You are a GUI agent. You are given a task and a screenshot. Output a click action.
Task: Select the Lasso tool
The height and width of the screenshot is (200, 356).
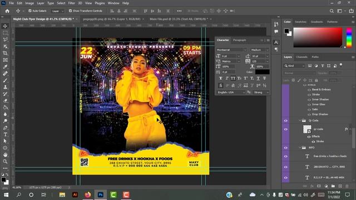(x=5, y=39)
